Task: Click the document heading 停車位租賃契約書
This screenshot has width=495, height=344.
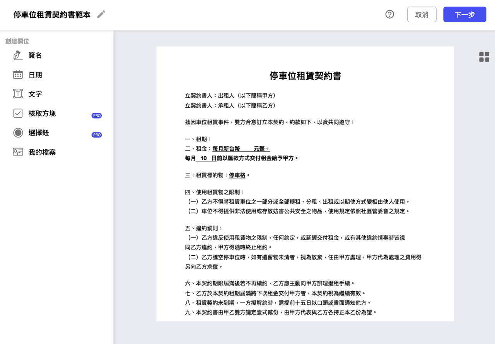Action: point(305,76)
